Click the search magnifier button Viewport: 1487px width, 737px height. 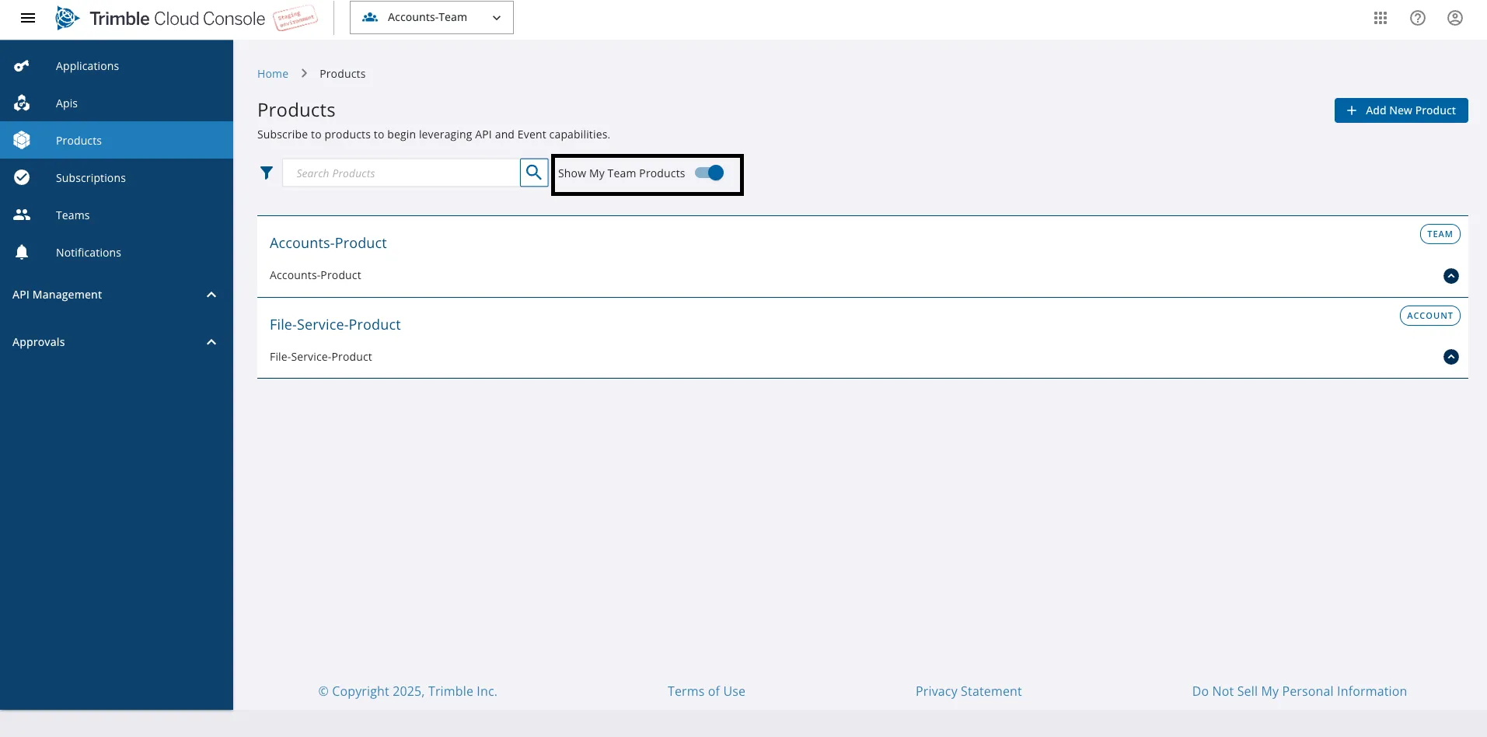click(534, 173)
